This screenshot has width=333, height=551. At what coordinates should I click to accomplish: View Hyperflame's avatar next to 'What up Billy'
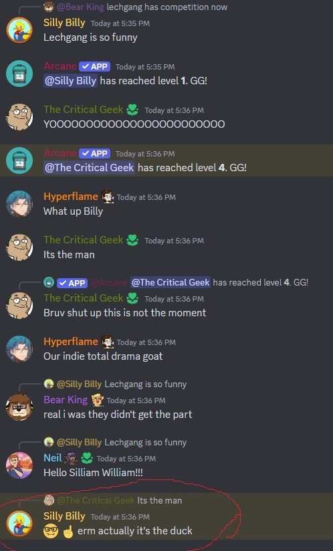(x=19, y=204)
